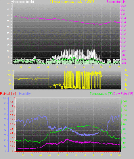Click the 29.9 value on barometer axis

tap(124, 18)
